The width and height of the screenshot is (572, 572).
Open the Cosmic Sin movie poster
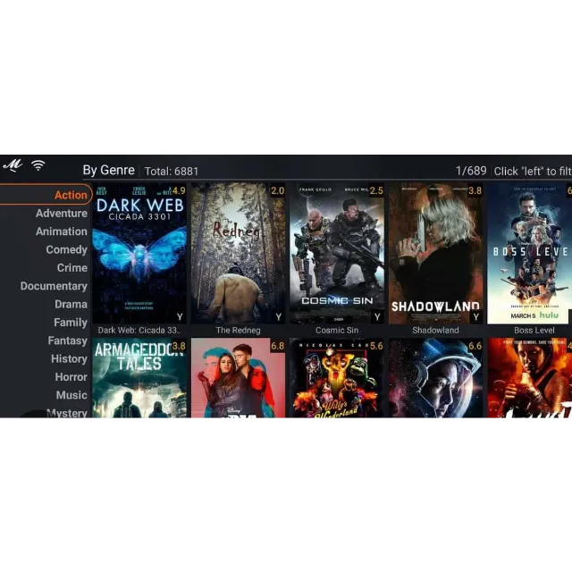(x=337, y=254)
